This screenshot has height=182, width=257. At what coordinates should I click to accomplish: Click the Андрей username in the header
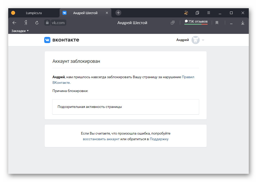click(x=182, y=40)
